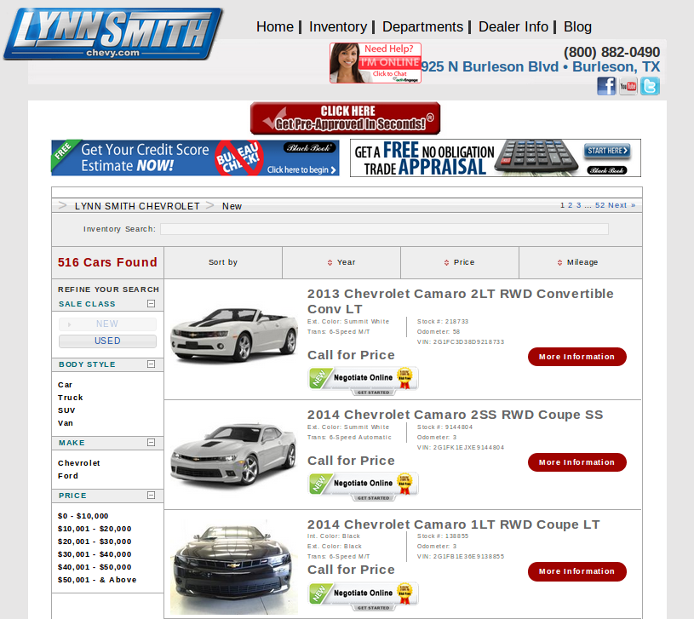
Task: Collapse the Price section
Action: point(152,495)
